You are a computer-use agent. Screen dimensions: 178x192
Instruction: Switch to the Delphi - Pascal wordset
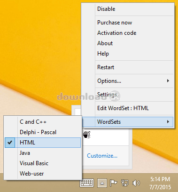point(43,132)
